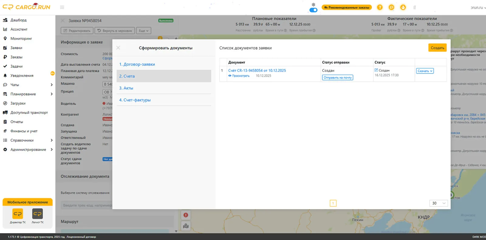Click the Мониторинг location pin icon
The image size is (486, 240).
[x=5, y=39]
